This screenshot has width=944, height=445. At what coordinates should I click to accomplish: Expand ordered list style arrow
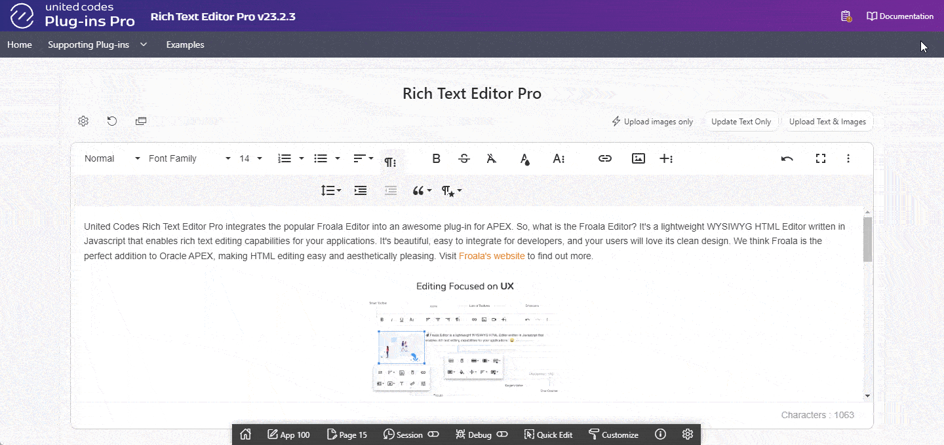(x=302, y=158)
